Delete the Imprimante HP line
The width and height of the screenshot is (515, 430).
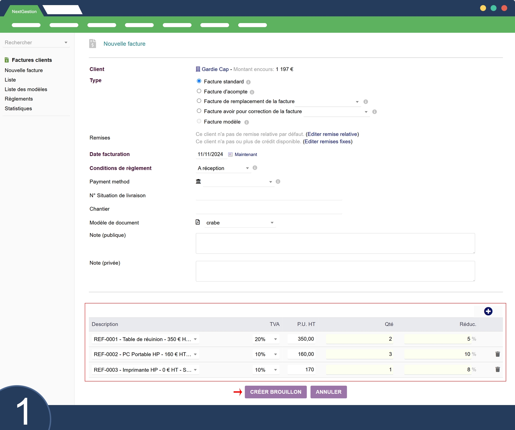click(498, 370)
